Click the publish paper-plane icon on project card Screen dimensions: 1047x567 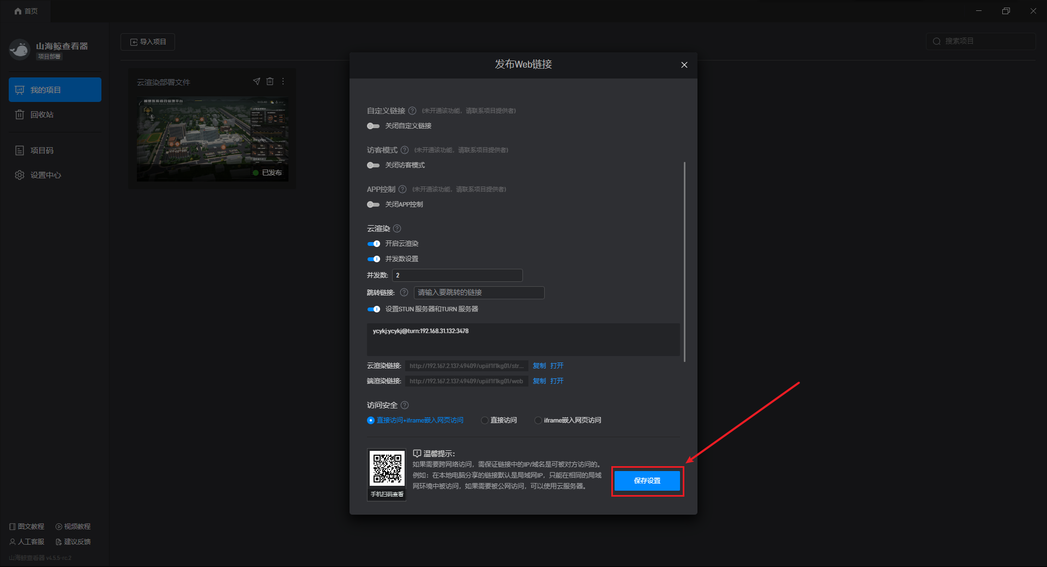(256, 81)
